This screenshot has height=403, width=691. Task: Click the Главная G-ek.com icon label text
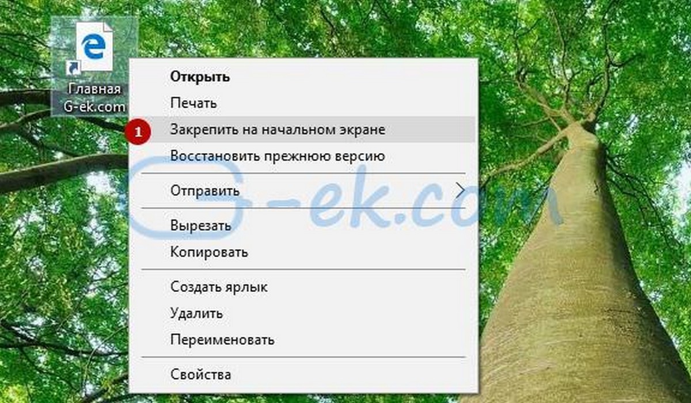pos(96,98)
